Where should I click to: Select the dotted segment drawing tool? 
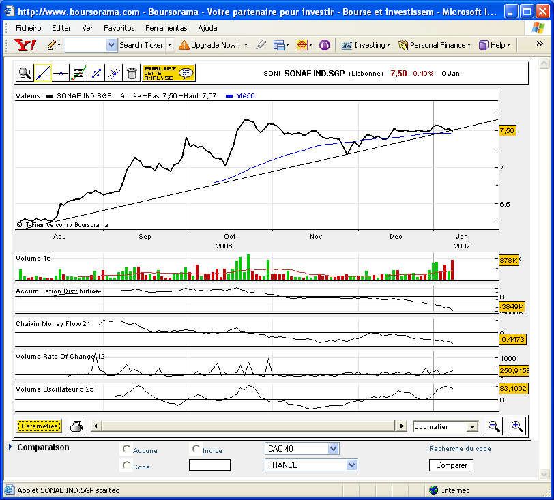[96, 73]
